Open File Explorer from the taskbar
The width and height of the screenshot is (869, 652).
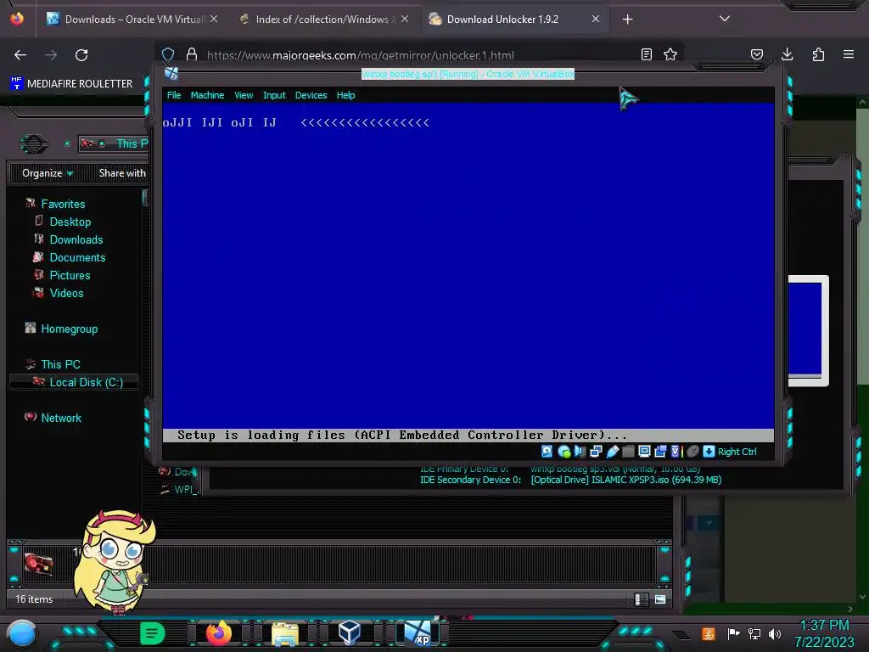pos(285,633)
